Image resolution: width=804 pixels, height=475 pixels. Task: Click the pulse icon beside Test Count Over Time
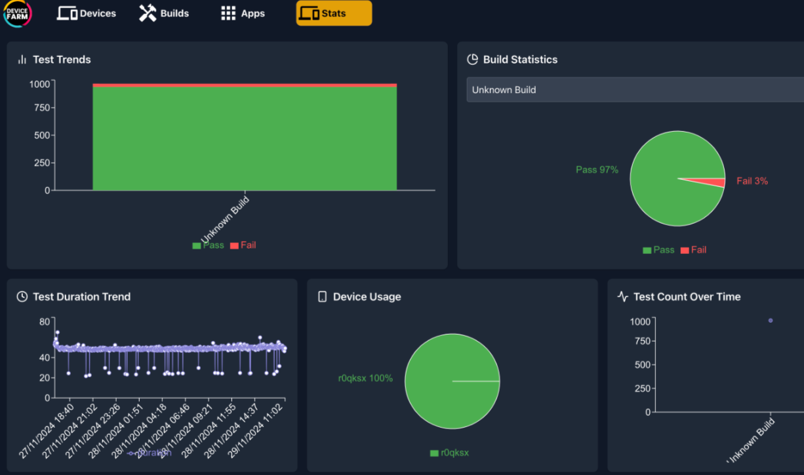[623, 297]
